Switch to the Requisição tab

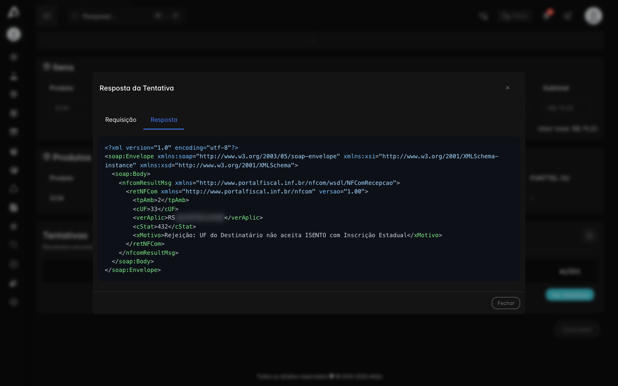(x=121, y=120)
